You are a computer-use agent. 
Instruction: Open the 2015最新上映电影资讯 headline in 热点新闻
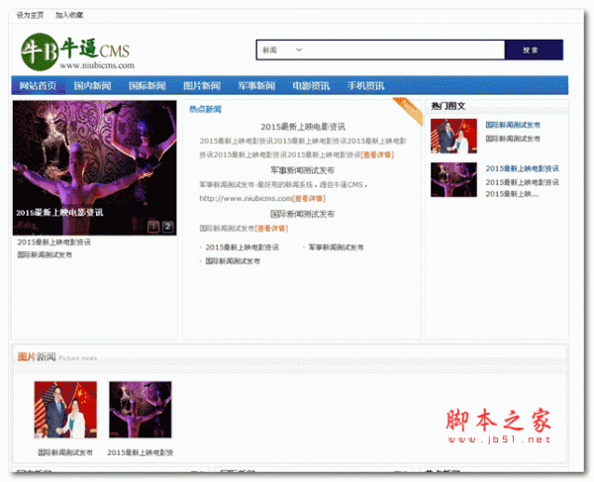coord(303,127)
